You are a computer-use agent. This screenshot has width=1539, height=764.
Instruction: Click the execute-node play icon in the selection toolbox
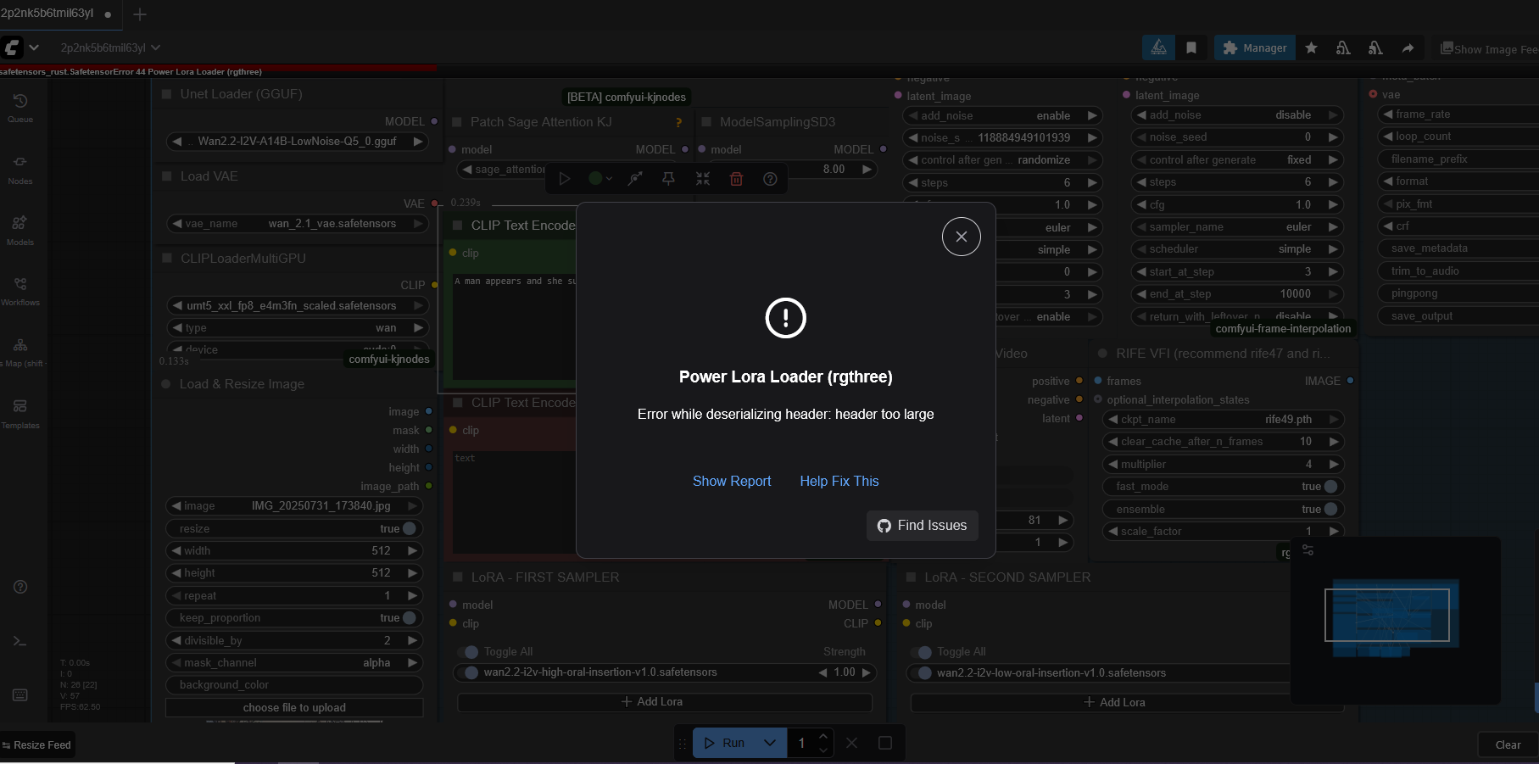pyautogui.click(x=564, y=178)
